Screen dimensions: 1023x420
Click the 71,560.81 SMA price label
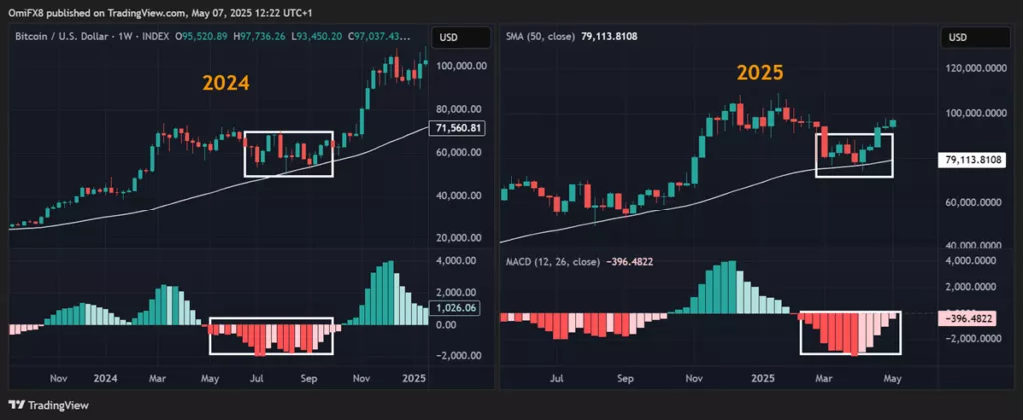tap(461, 128)
